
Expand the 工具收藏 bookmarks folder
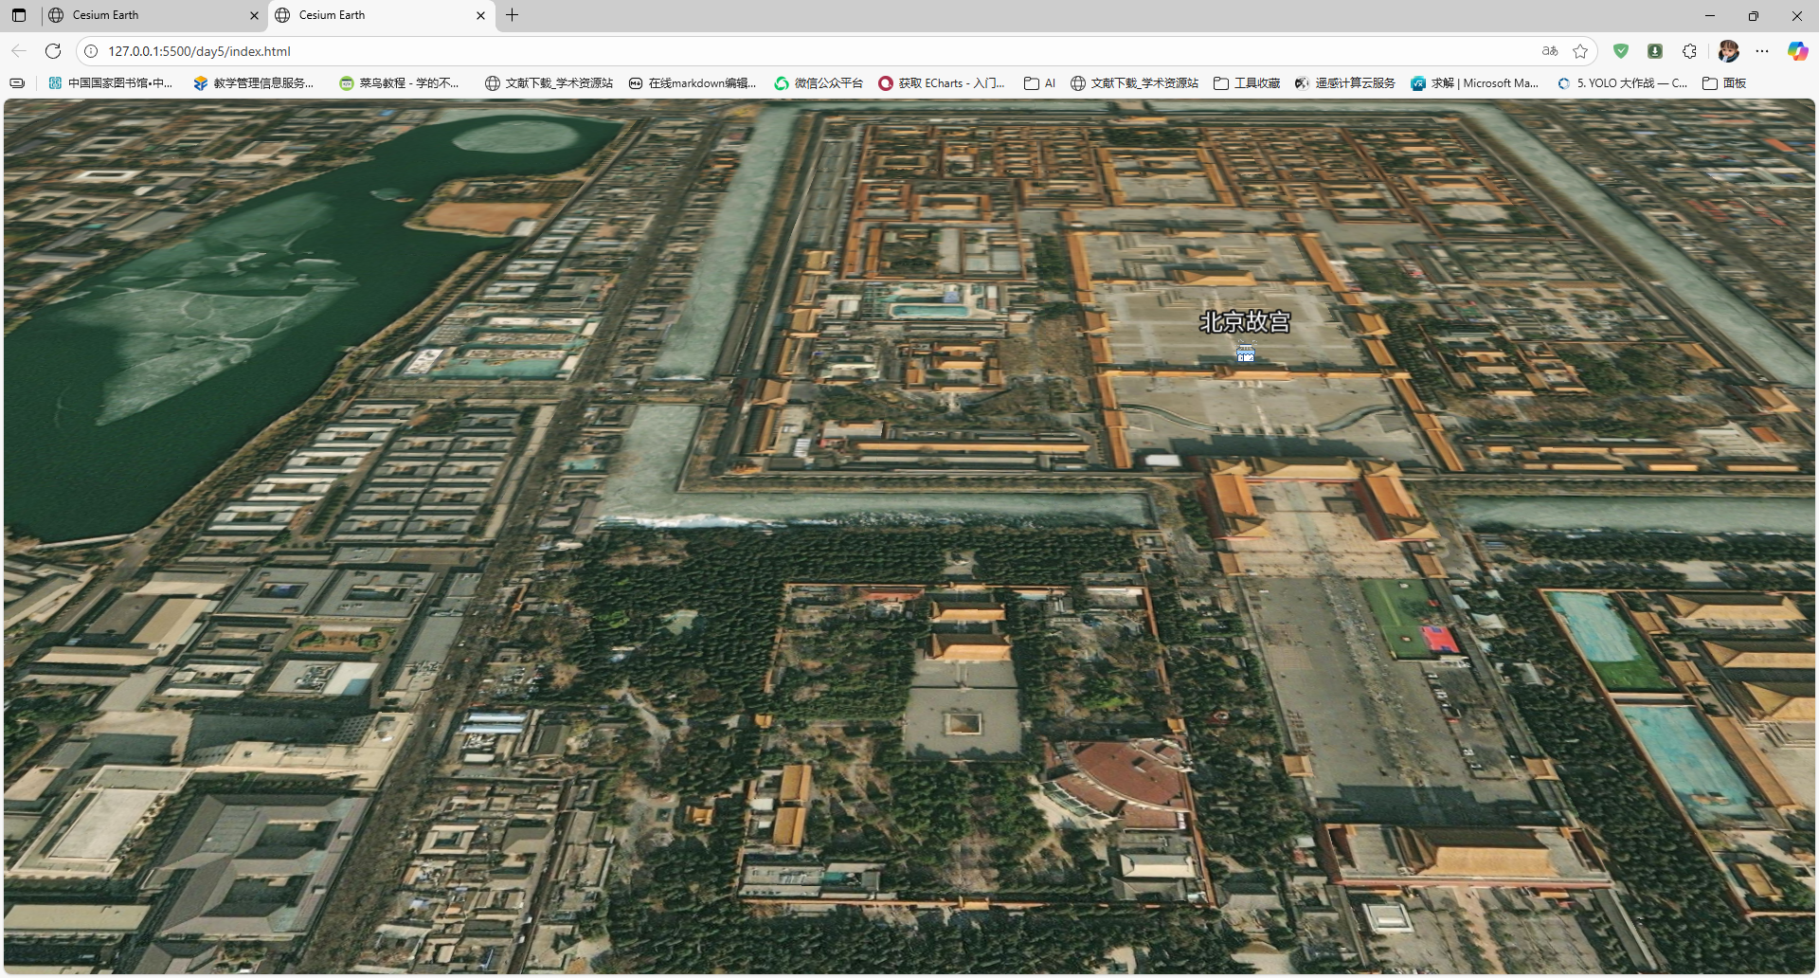coord(1247,83)
